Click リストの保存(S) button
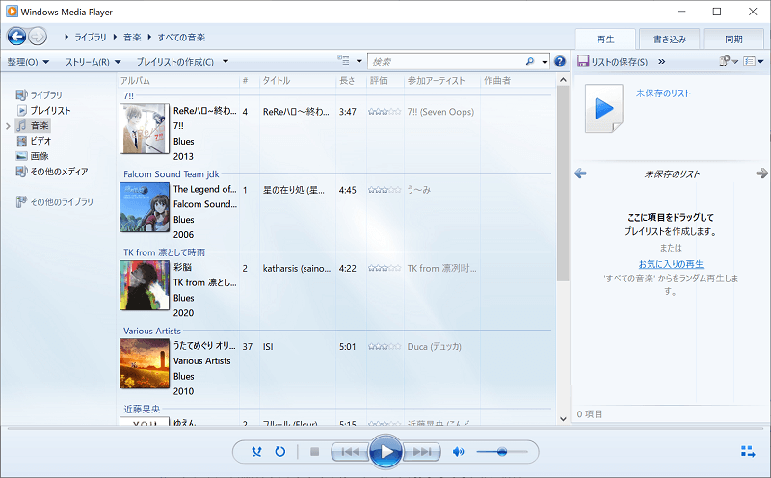The width and height of the screenshot is (771, 478). tap(612, 62)
